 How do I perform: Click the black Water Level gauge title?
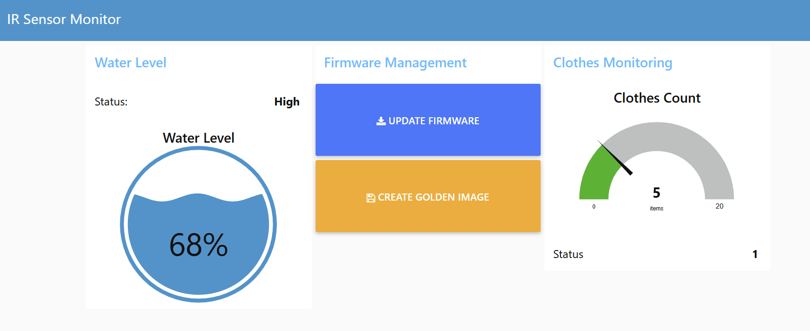tap(198, 138)
